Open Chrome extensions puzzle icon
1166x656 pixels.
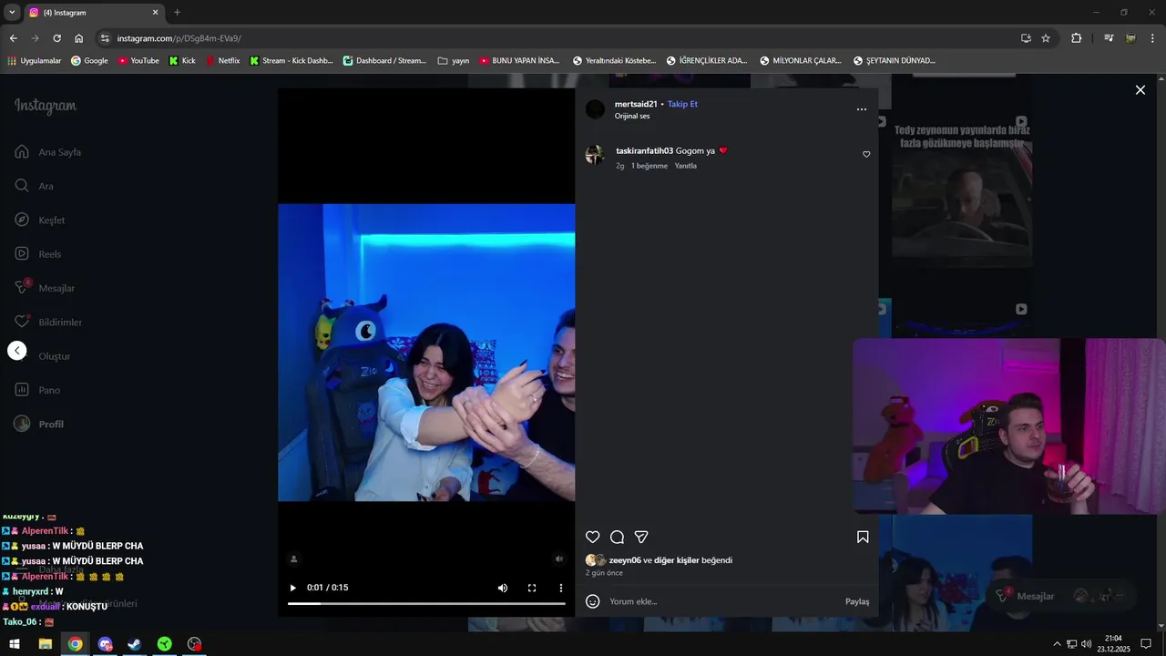coord(1077,38)
